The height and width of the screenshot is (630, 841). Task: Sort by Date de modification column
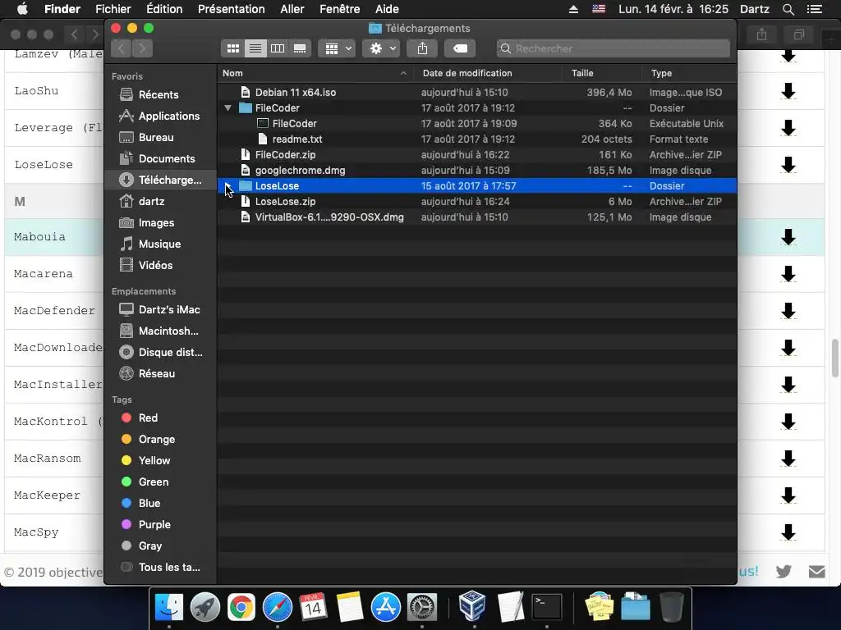[488, 73]
